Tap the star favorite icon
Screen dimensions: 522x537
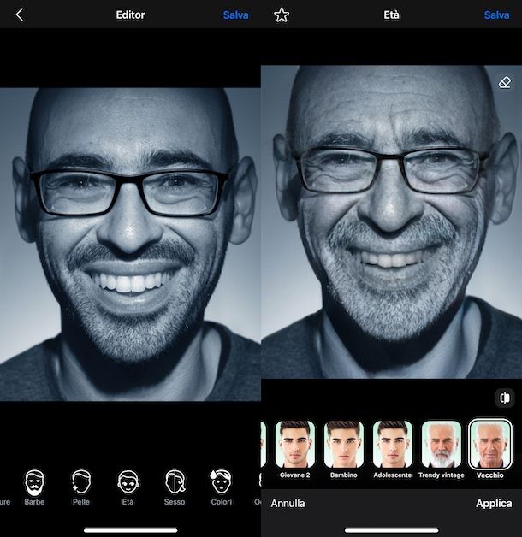click(x=282, y=15)
